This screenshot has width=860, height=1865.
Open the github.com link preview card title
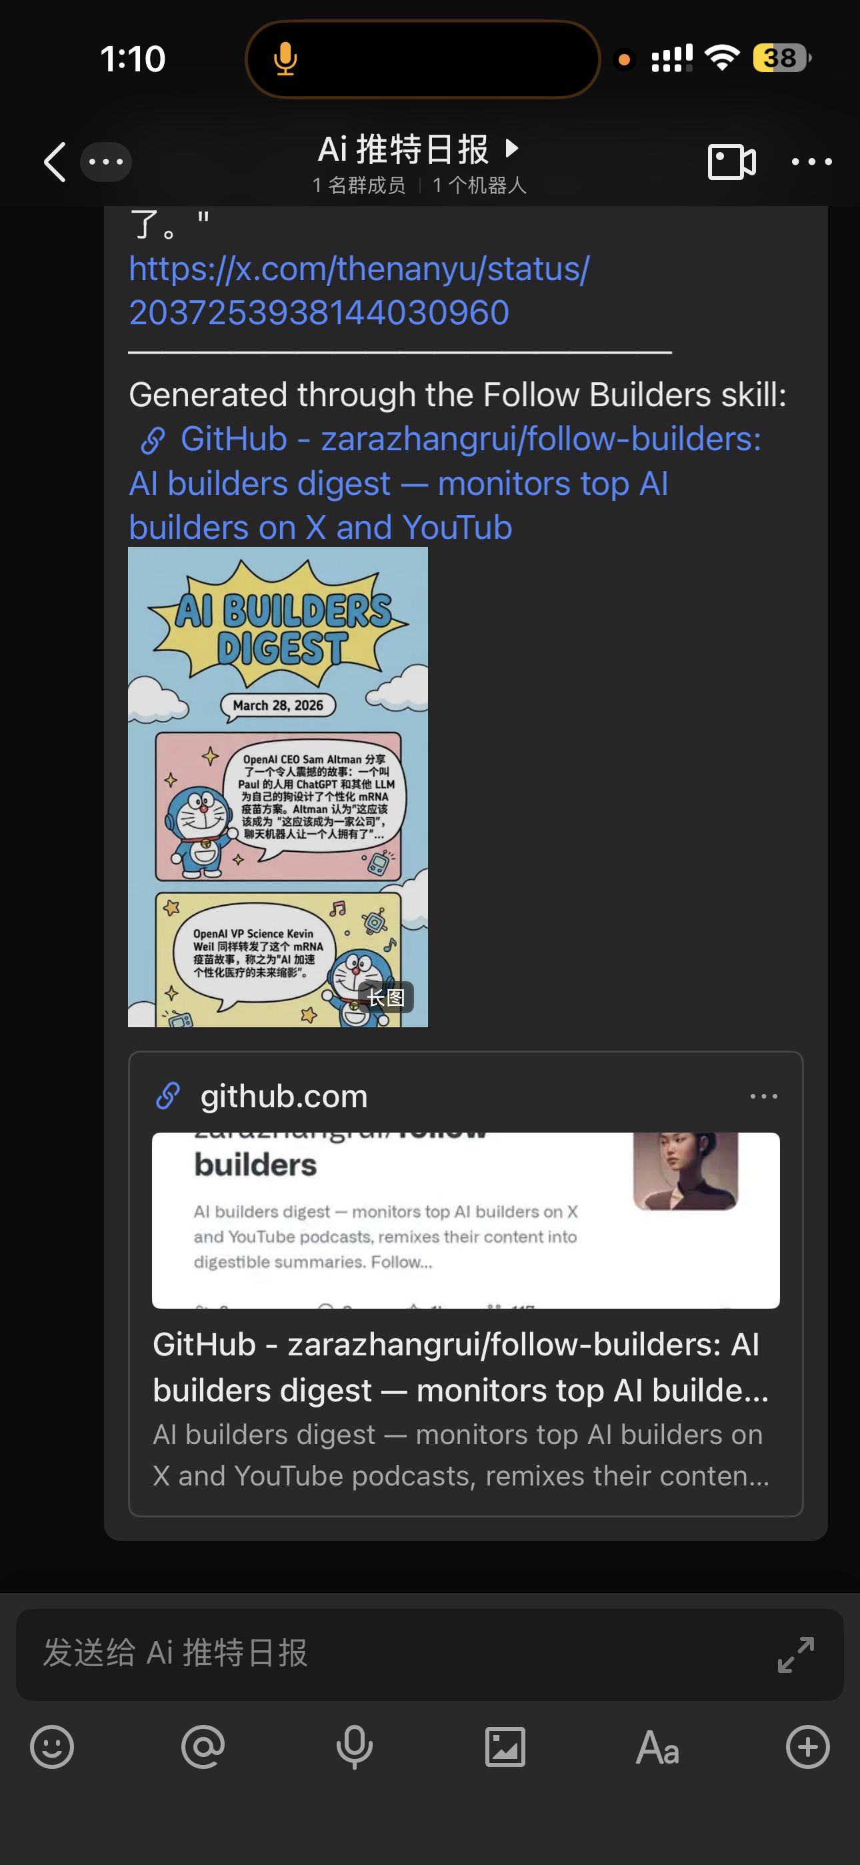coord(461,1367)
